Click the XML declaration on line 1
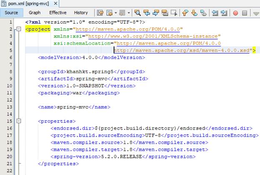The height and width of the screenshot is (175, 260). tap(85, 22)
